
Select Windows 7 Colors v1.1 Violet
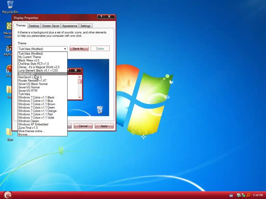43,118
